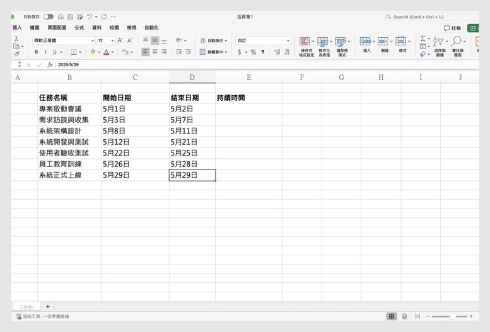Toggle the 自動儲存 AutoSave switch

pyautogui.click(x=49, y=16)
